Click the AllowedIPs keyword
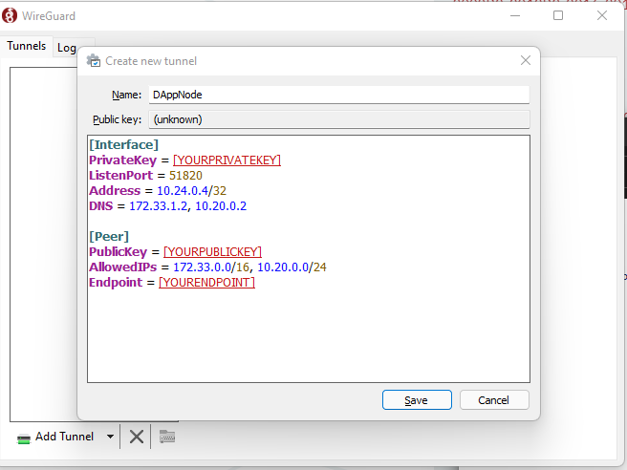Viewport: 627px width, 470px height. tap(122, 267)
